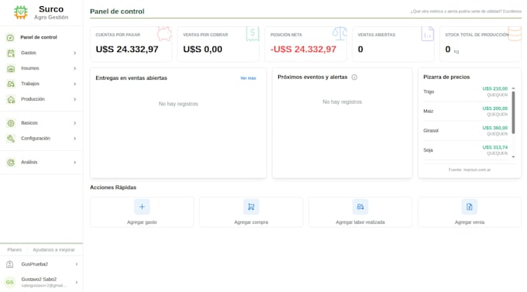Click the Cuentas por pagar amount U$S 24.332,97
527x292 pixels.
pyautogui.click(x=127, y=50)
